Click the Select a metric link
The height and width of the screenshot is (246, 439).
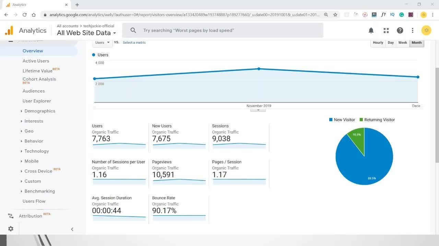coord(134,43)
